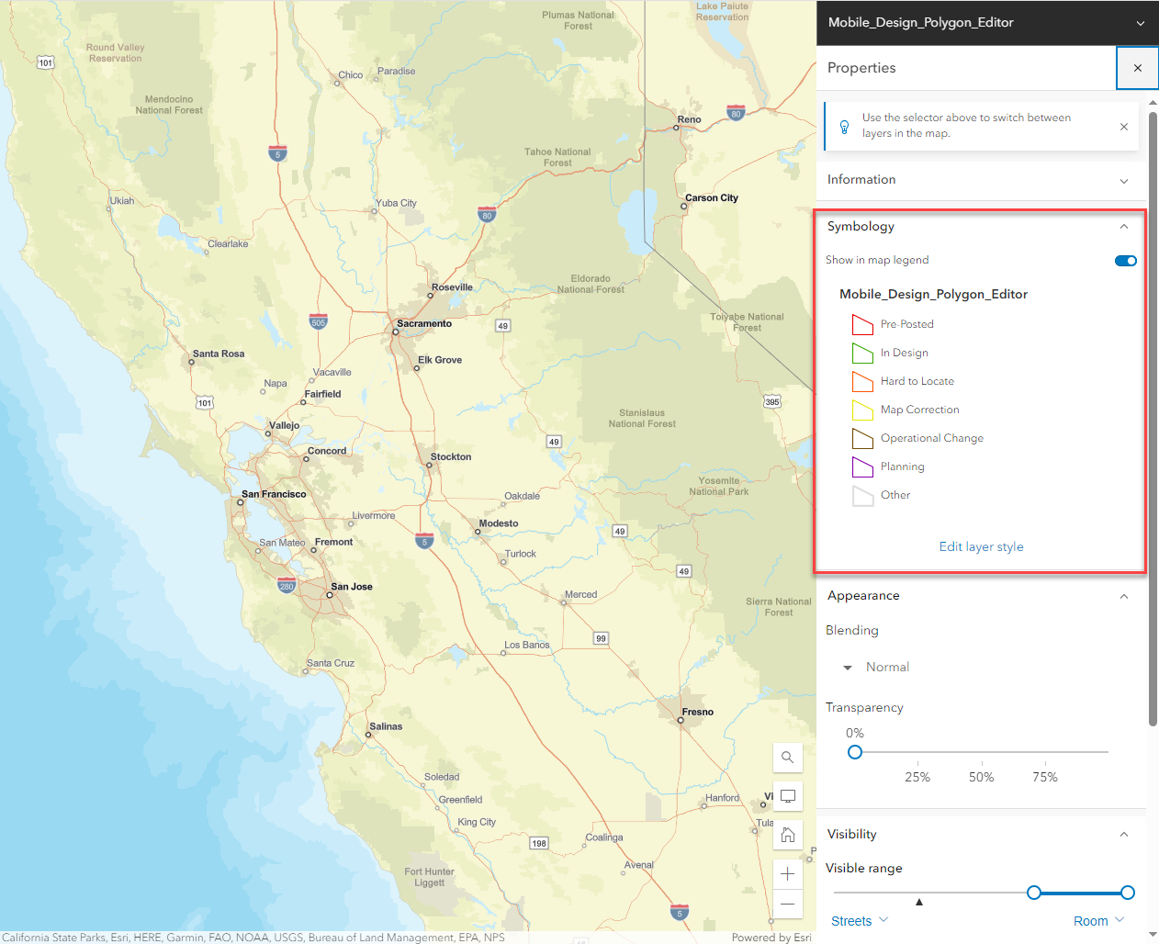
Task: Collapse the Mobile_Design_Polygon_Editor header panel
Action: [1140, 22]
